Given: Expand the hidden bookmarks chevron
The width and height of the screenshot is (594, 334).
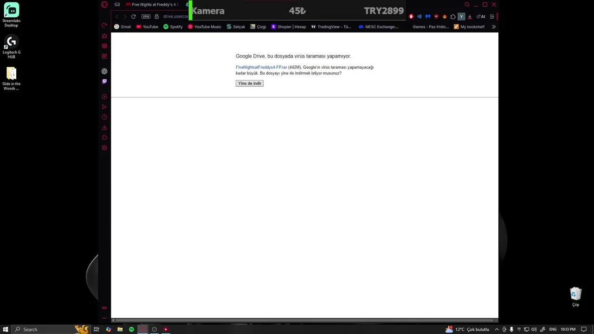Looking at the screenshot, I should (493, 27).
